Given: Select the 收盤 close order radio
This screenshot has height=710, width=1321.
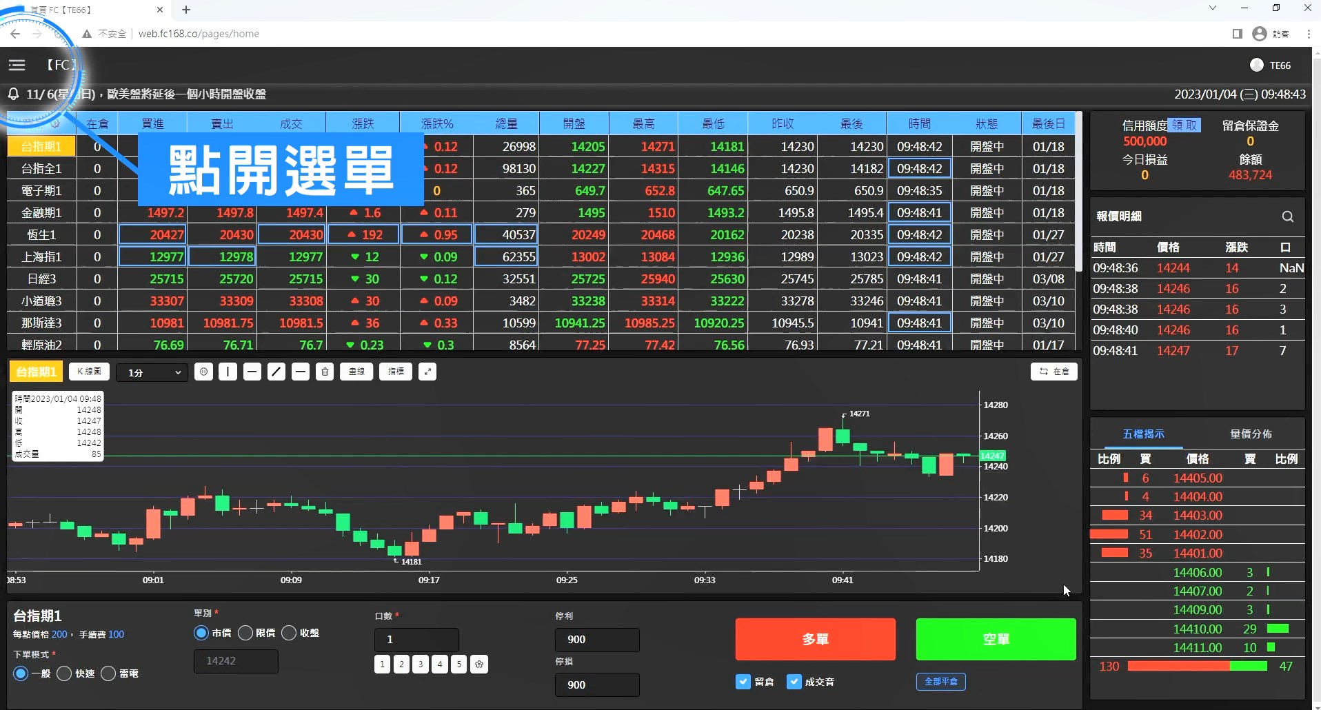Looking at the screenshot, I should click(x=290, y=633).
